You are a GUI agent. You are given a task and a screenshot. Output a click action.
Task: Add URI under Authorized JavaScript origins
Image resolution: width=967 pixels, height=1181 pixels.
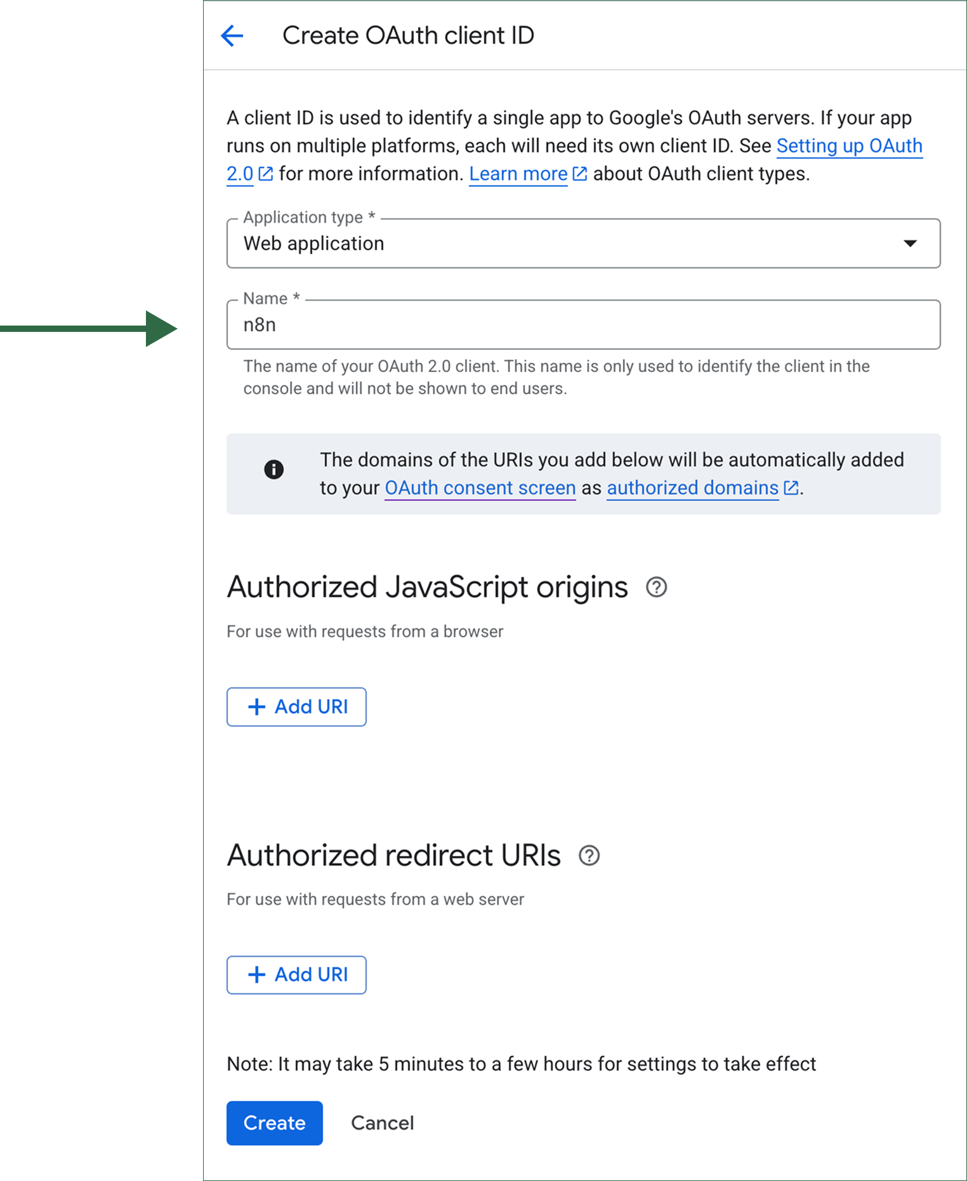click(296, 707)
